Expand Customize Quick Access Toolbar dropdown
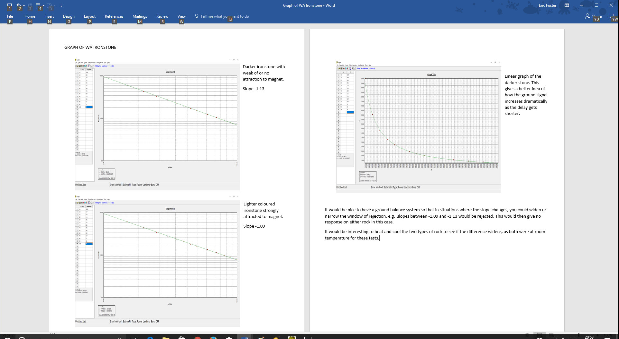 pos(61,5)
